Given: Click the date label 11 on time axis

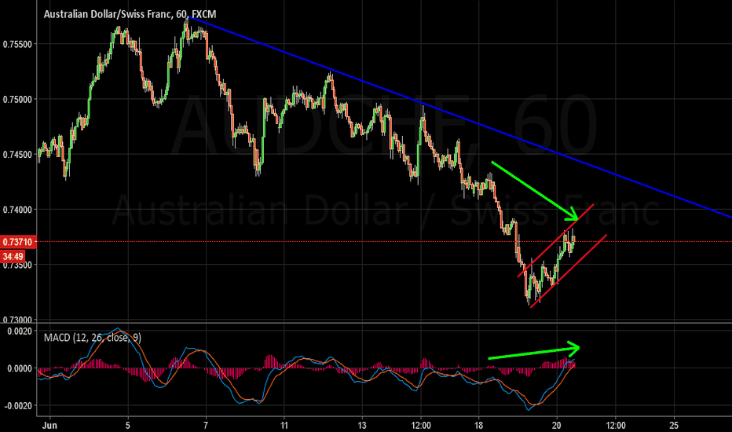Looking at the screenshot, I should click(x=284, y=425).
